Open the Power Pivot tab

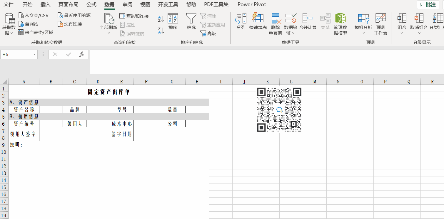pos(252,4)
